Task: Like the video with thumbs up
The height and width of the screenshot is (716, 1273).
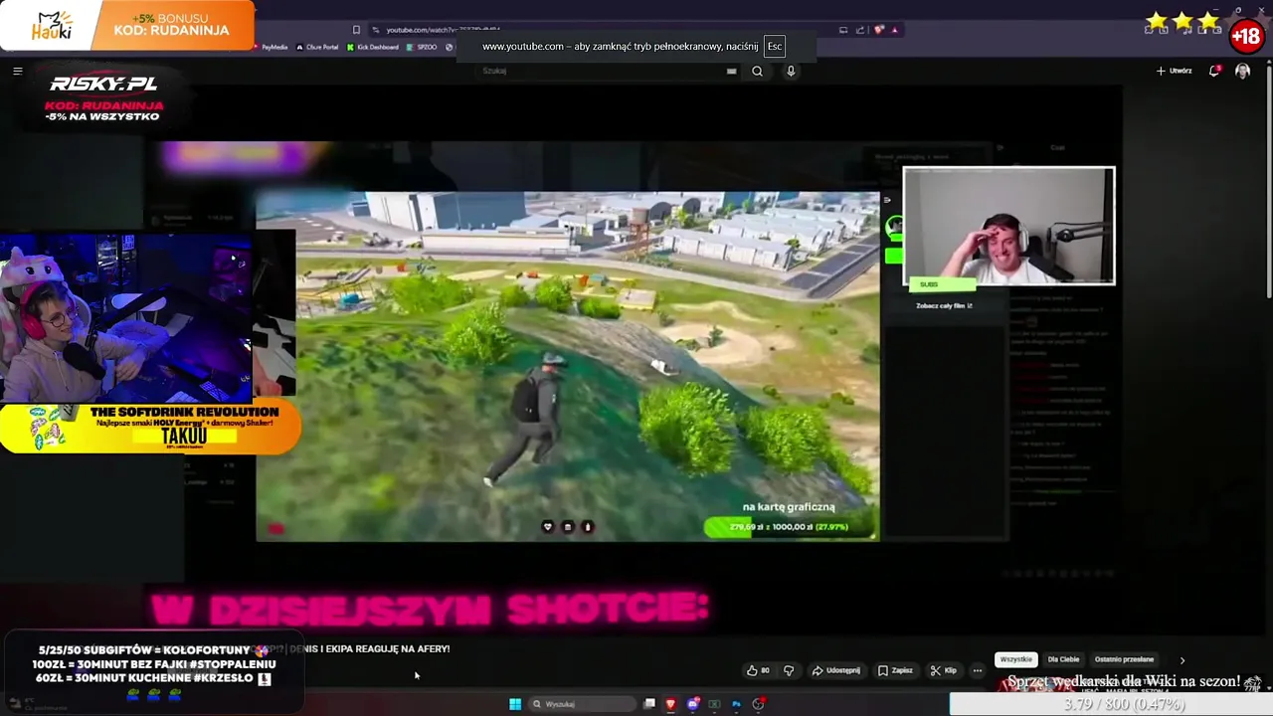Action: pos(759,670)
